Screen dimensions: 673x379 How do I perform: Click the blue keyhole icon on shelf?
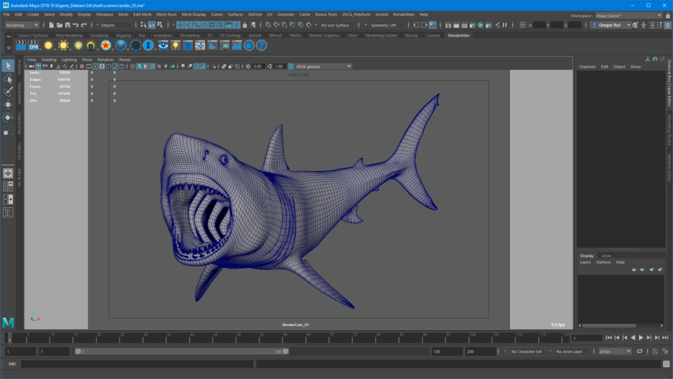coord(148,45)
